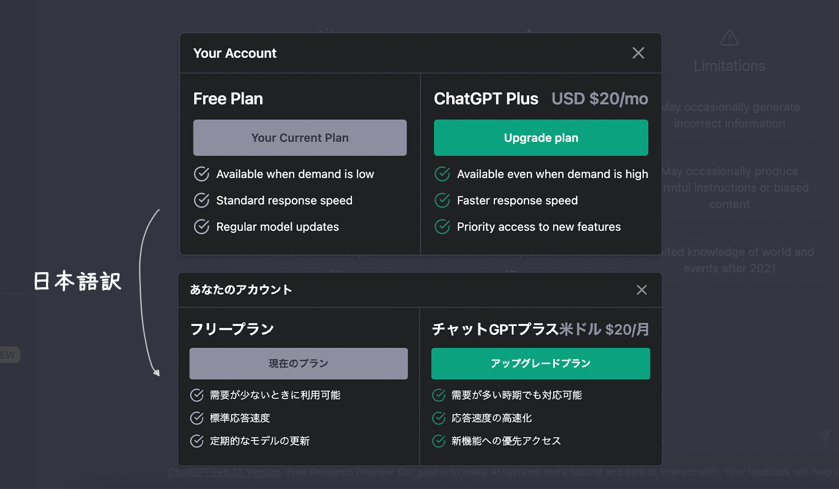839x489 pixels.
Task: Click the checkmark beside "Available even when demand is high"
Action: 442,174
